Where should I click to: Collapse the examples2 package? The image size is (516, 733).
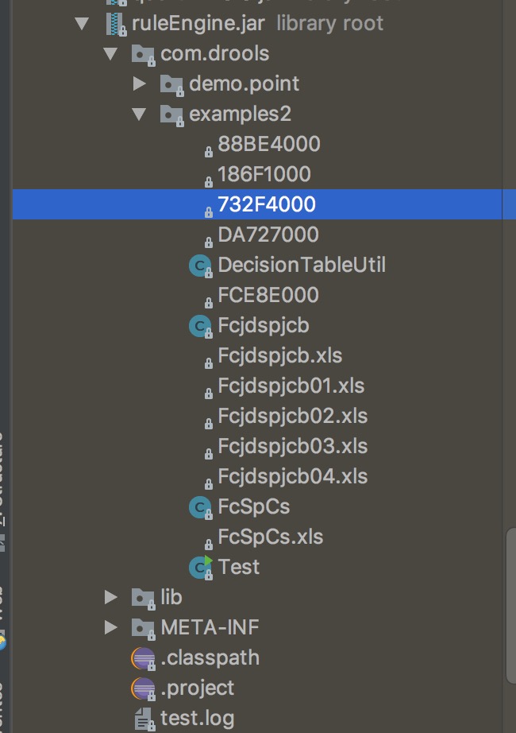pos(140,114)
